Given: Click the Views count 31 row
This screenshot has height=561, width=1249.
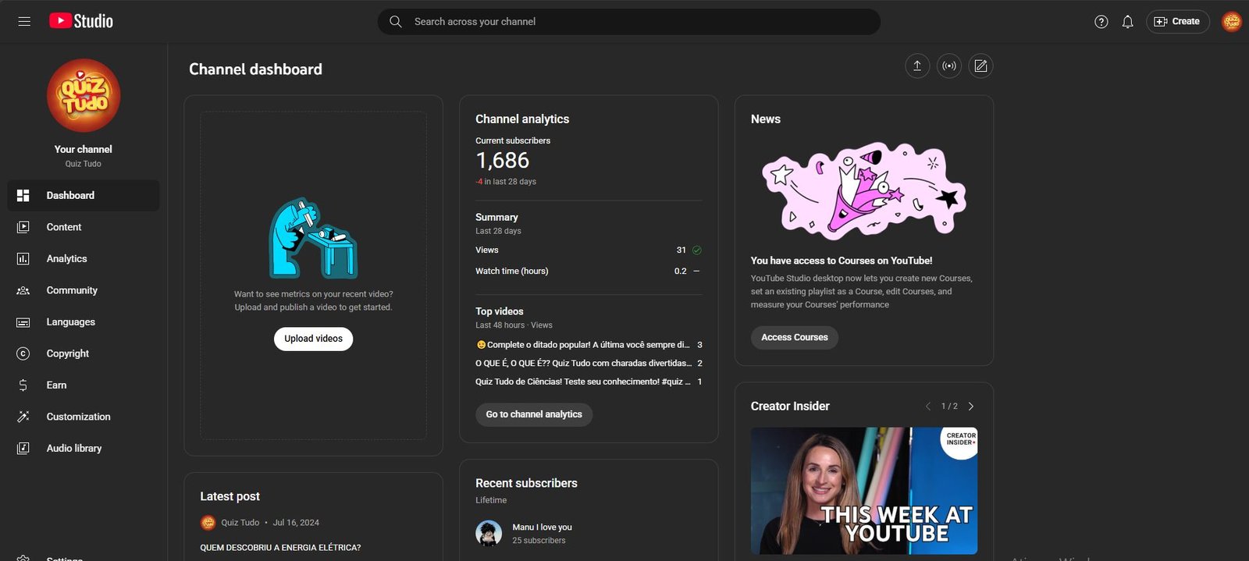Looking at the screenshot, I should click(589, 250).
